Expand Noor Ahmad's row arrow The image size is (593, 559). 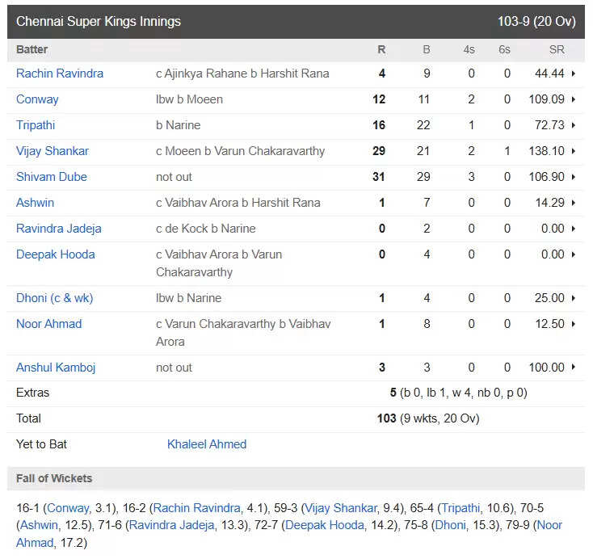574,324
